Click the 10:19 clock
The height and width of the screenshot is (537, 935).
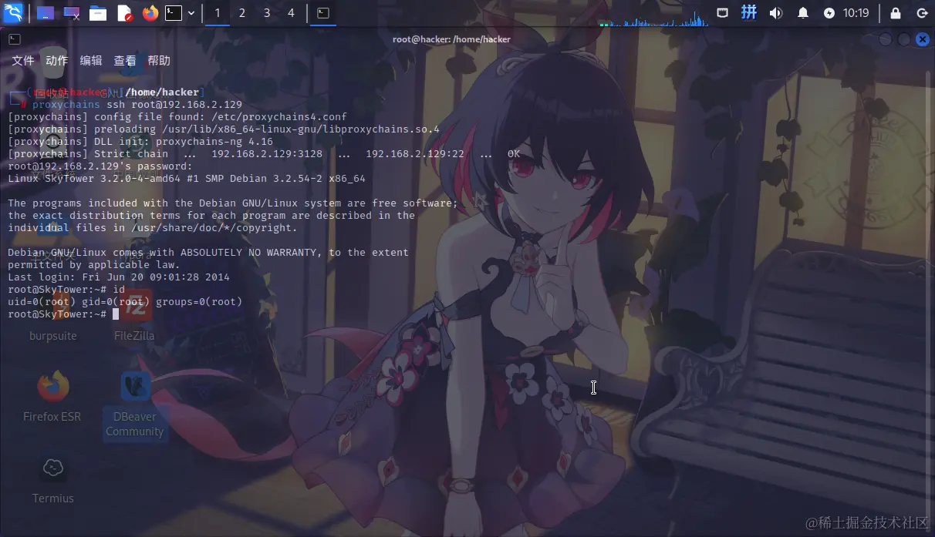856,13
